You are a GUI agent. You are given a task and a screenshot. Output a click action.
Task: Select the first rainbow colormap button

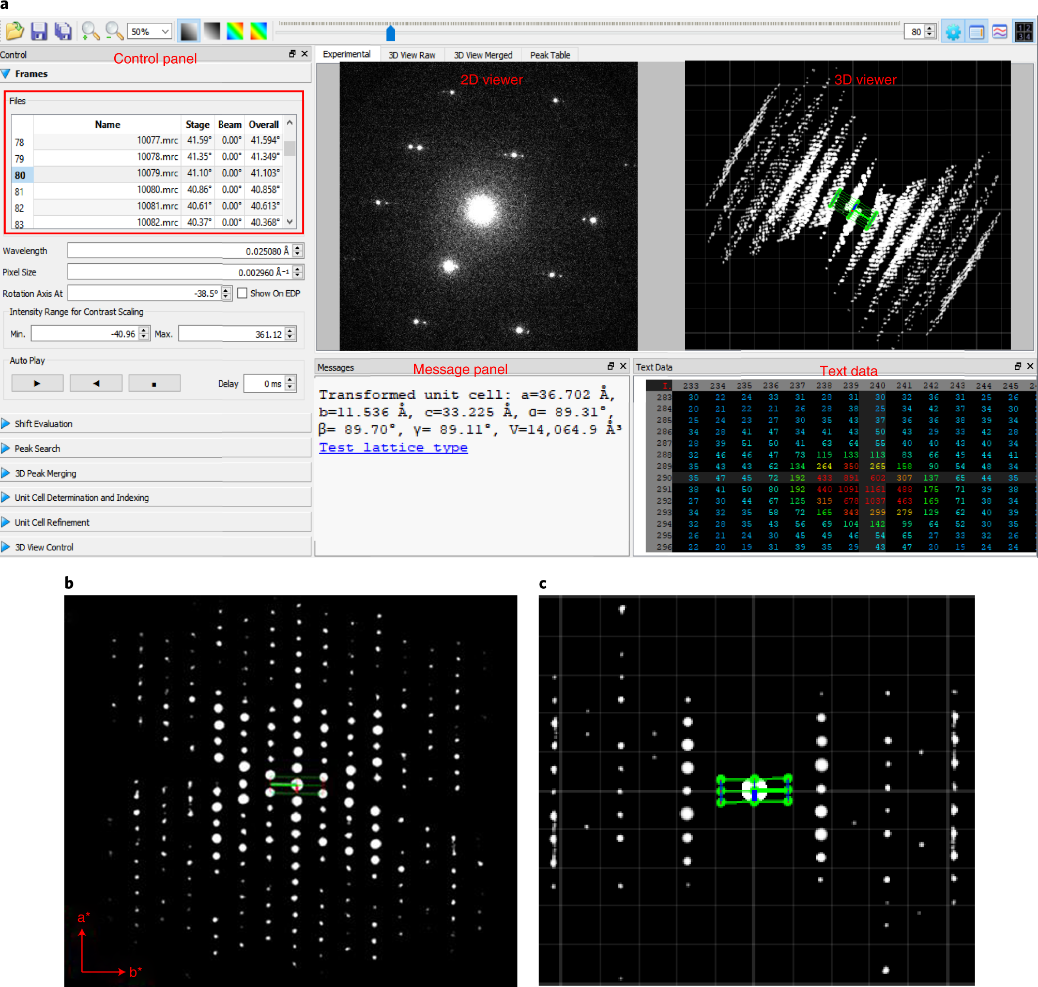[x=235, y=31]
